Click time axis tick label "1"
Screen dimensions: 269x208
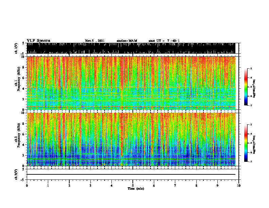click(x=48, y=186)
